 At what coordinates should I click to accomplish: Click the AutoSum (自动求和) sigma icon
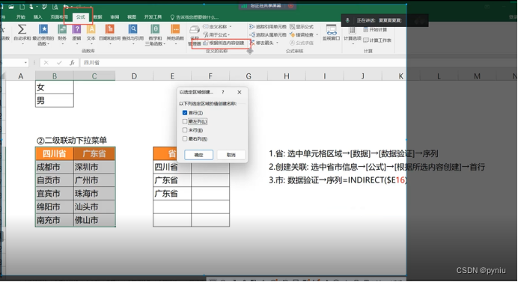click(x=22, y=29)
